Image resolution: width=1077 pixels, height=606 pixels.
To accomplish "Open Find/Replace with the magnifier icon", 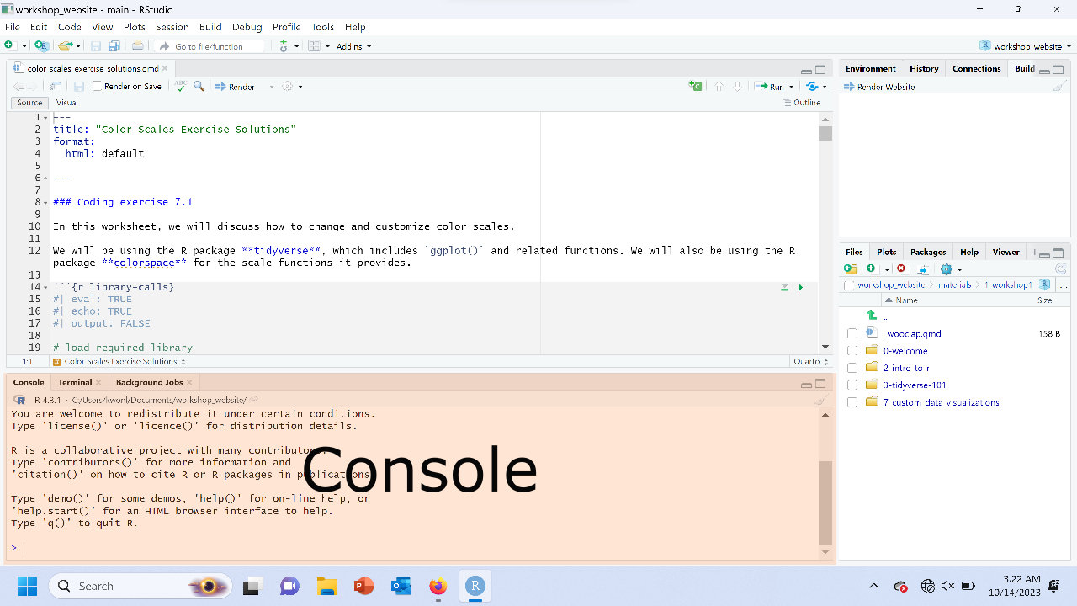I will click(199, 86).
